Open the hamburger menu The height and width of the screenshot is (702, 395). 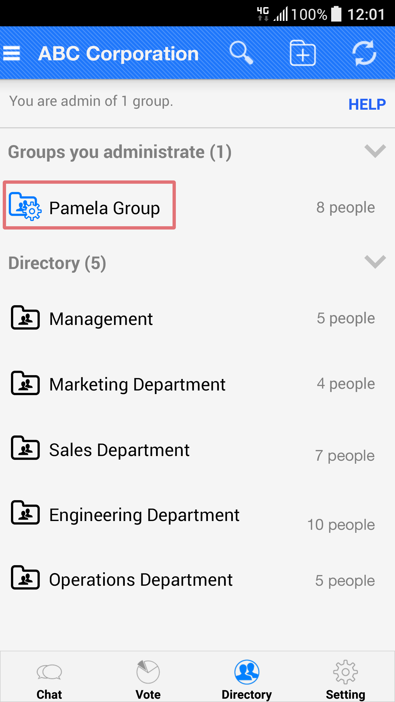(12, 53)
